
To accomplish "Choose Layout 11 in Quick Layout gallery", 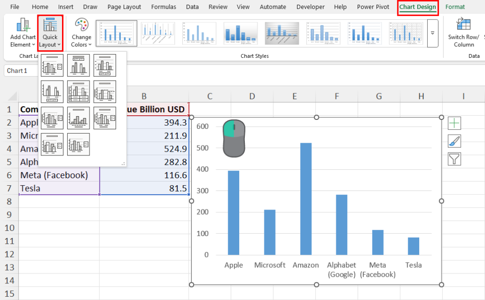I will point(78,144).
